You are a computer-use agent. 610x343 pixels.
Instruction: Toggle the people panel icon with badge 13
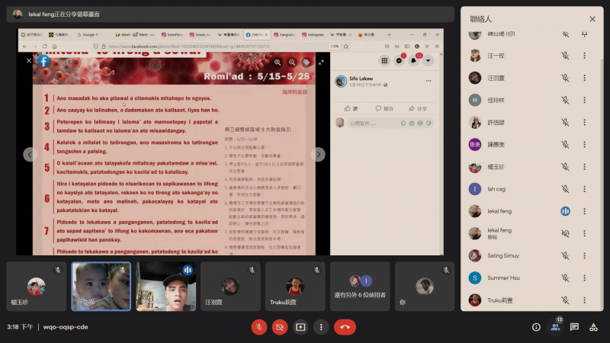pos(556,327)
